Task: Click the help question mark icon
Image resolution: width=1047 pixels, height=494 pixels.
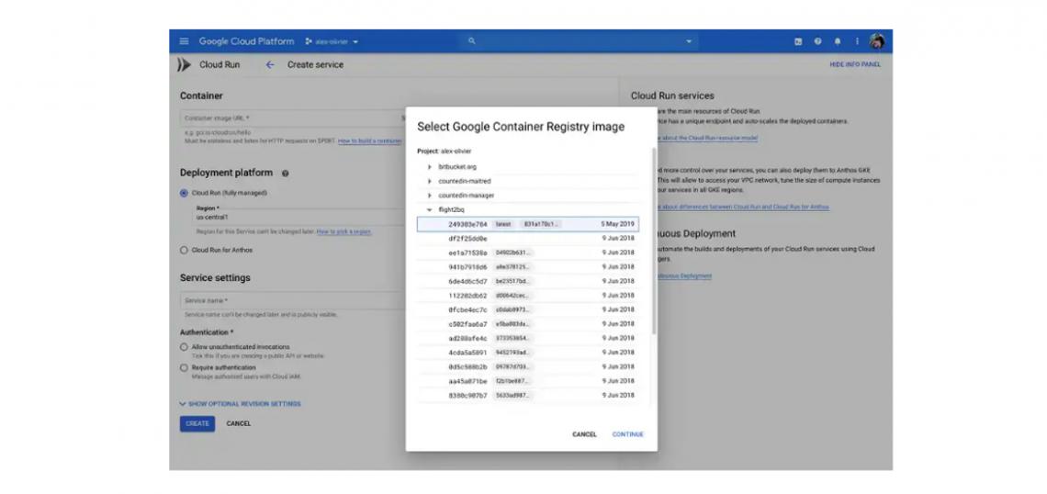Action: (817, 41)
